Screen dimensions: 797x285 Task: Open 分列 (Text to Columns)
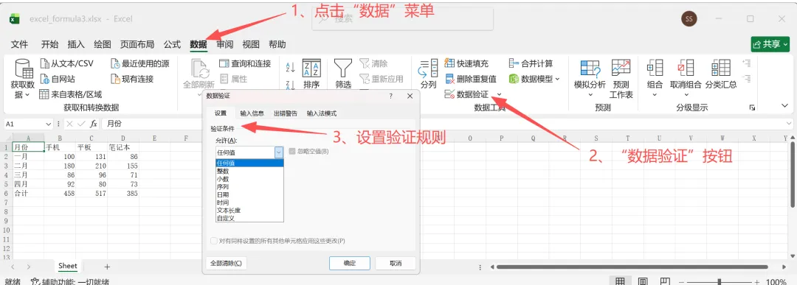(428, 74)
